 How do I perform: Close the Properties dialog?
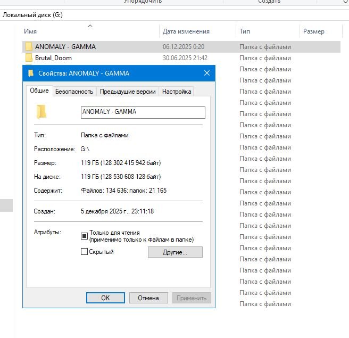click(207, 73)
